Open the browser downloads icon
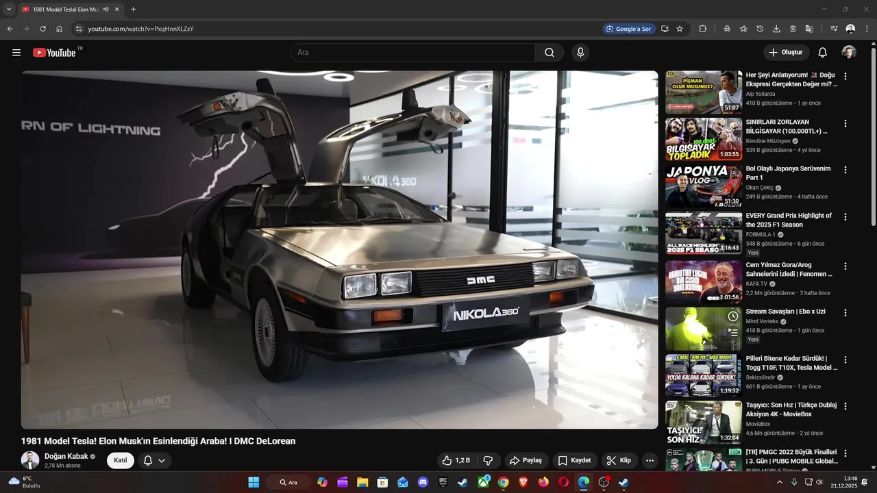This screenshot has height=493, width=877. [x=776, y=29]
